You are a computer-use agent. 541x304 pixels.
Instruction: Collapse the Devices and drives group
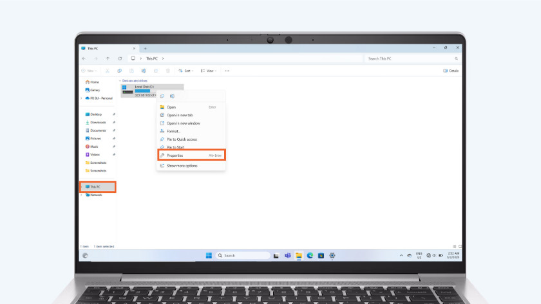coord(120,81)
